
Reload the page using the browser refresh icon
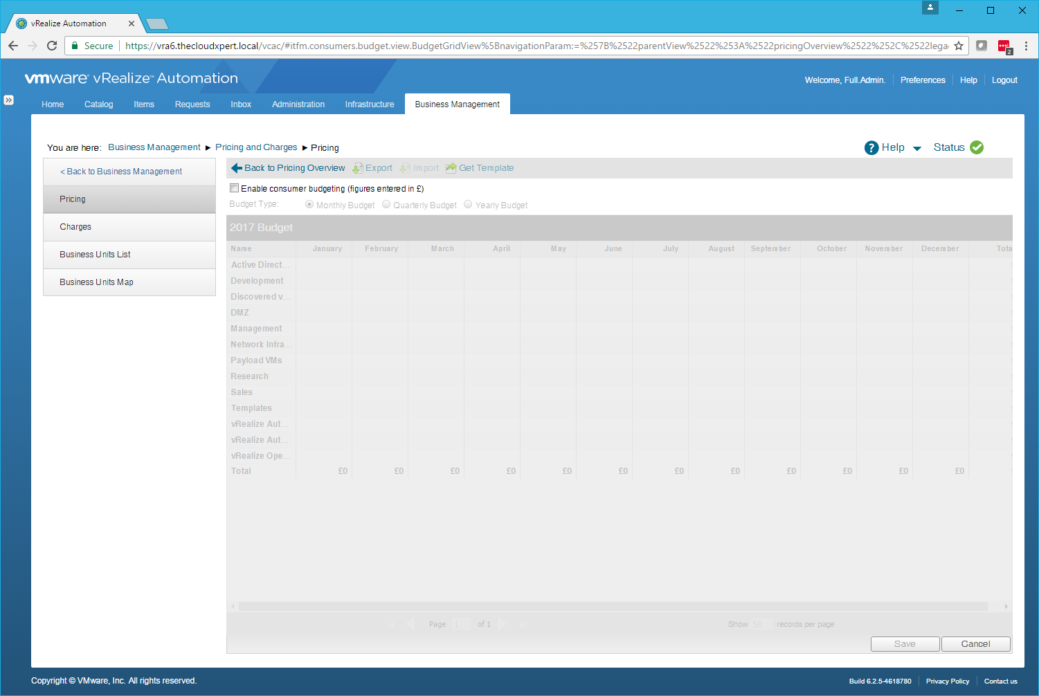[x=52, y=46]
